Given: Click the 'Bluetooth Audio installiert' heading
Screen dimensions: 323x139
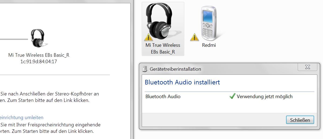Looking at the screenshot, I should click(x=182, y=82).
